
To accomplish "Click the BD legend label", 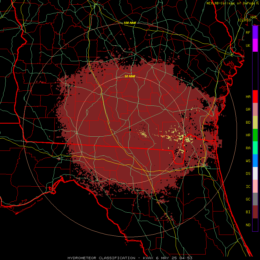I will (x=248, y=122).
